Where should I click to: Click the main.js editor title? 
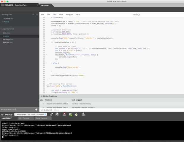[x=136, y=14]
